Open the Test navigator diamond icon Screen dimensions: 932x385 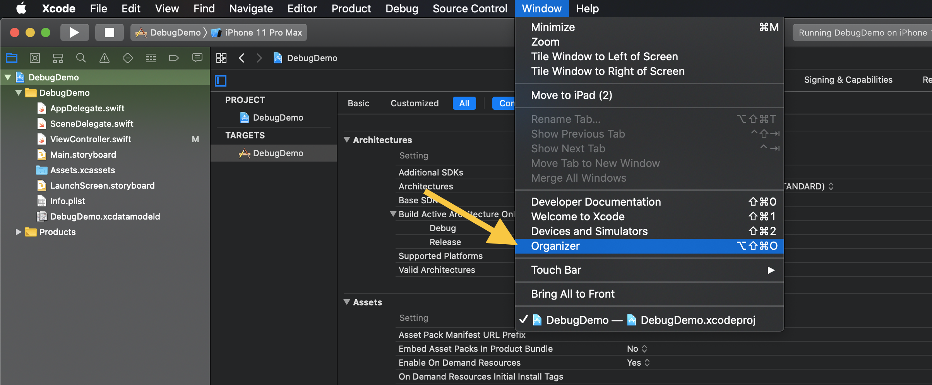click(128, 58)
